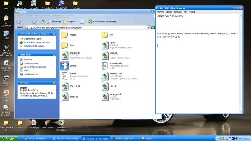251x141 pixels.
Task: Toggle the Carpetas folders pane
Action: (70, 22)
